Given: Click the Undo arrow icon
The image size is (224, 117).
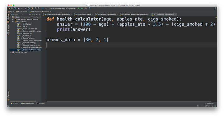Looking at the screenshot, I should [19, 9].
